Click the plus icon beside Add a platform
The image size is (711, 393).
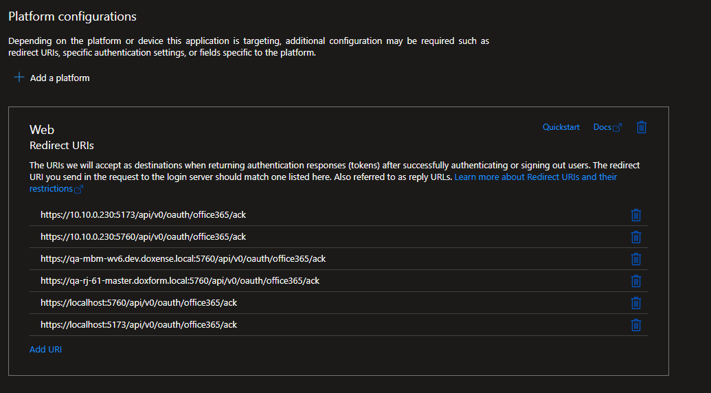pyautogui.click(x=19, y=78)
